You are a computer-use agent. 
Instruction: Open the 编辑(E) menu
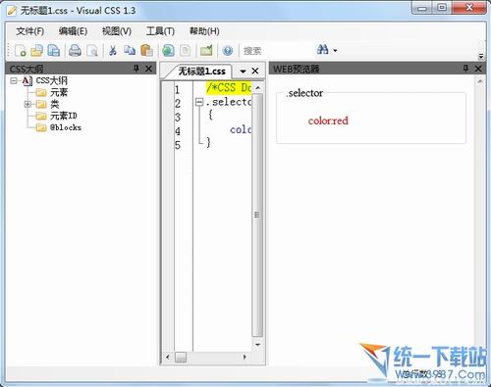click(73, 31)
